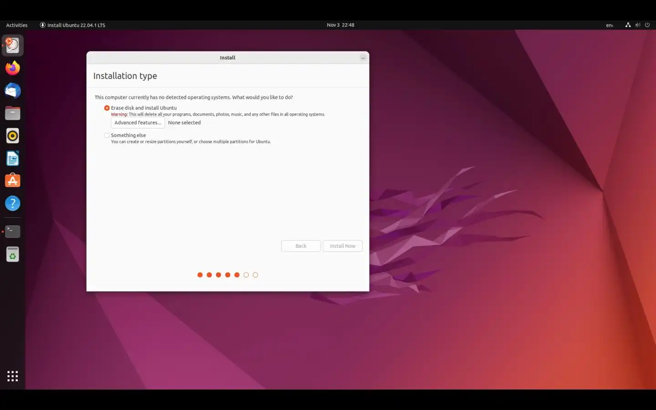656x410 pixels.
Task: Click the None selected text
Action: coord(184,123)
